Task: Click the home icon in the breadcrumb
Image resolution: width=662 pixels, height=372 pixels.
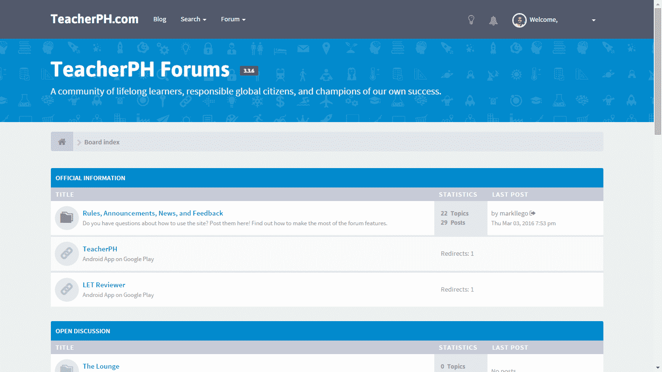Action: point(62,142)
